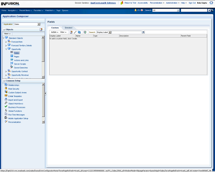Click the Create custom field icon

click(71, 32)
